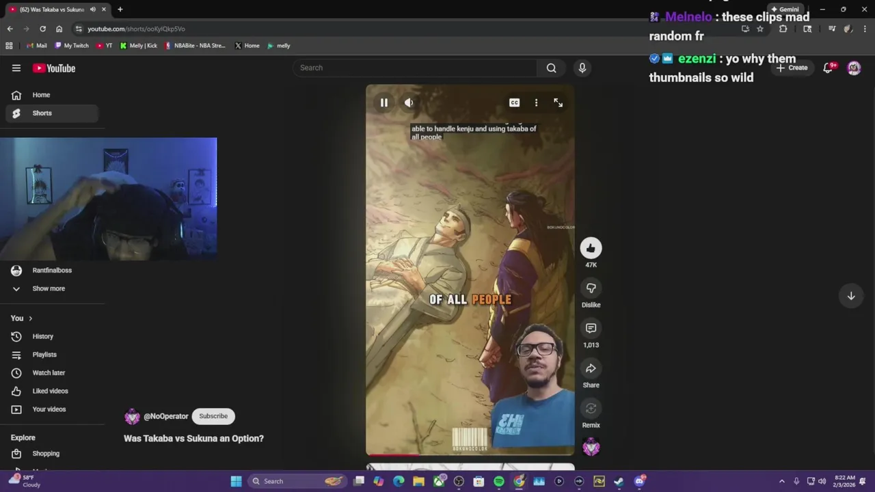Pause the playing Short video
The width and height of the screenshot is (875, 492).
pyautogui.click(x=384, y=102)
